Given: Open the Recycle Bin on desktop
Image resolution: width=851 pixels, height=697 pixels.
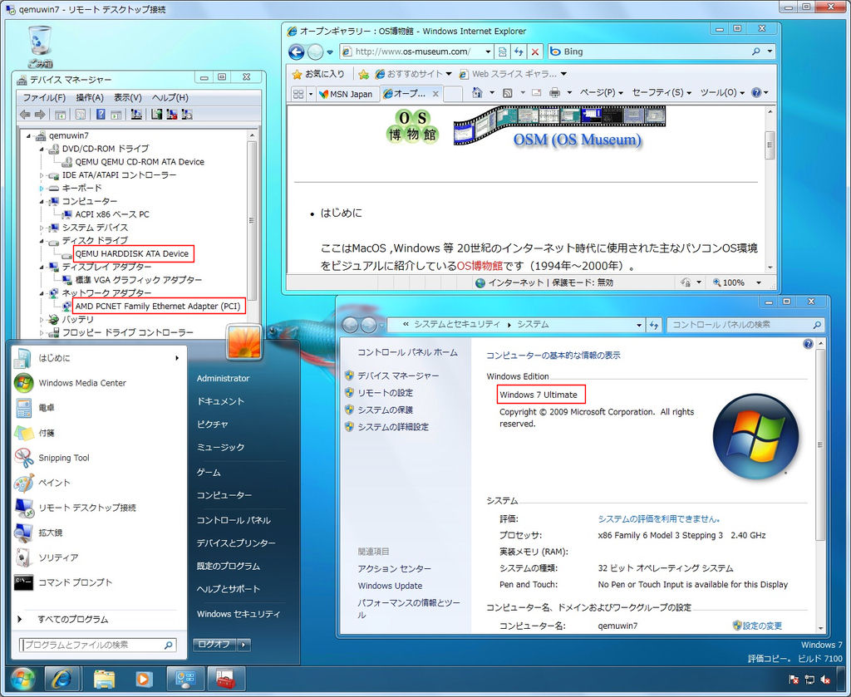Looking at the screenshot, I should 40,47.
